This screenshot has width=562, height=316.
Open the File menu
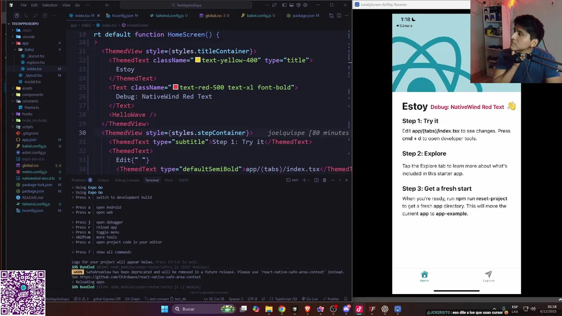(23, 5)
